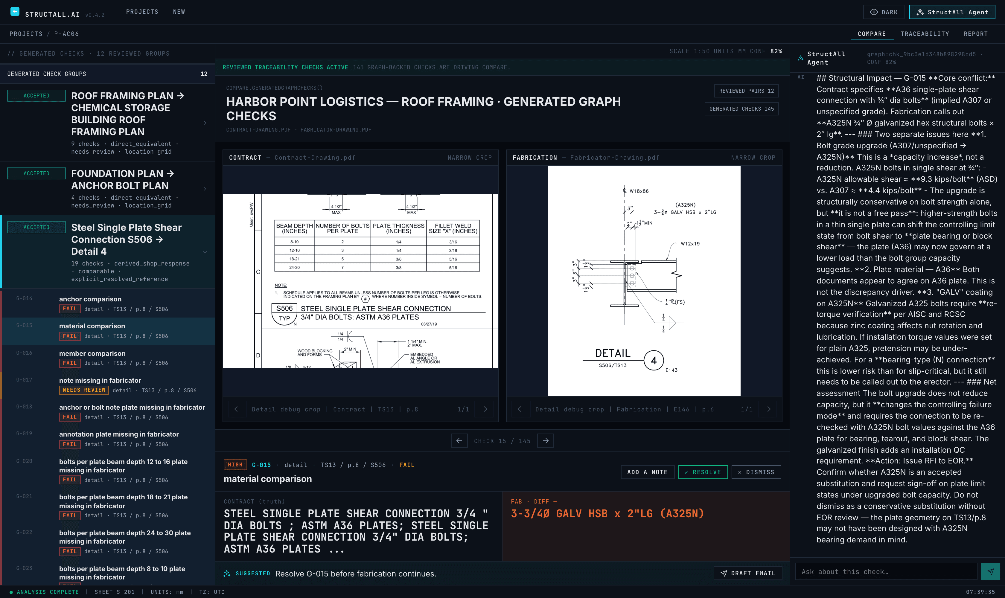Screen dimensions: 1005x598
Task: Click SHEET S-201 in status bar
Action: [115, 592]
